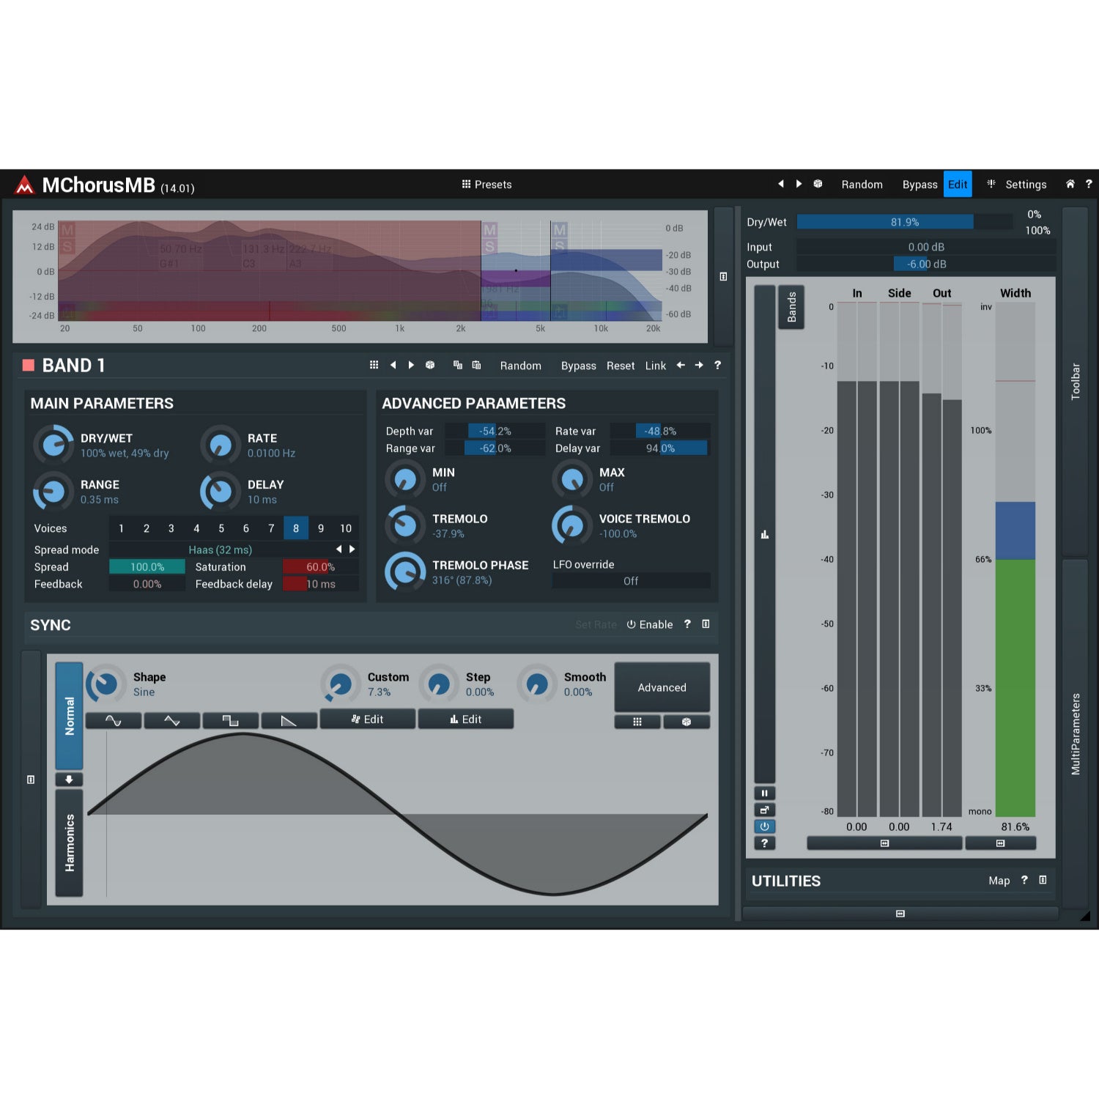The width and height of the screenshot is (1099, 1099).
Task: Switch to the Harmonics shape tab
Action: pyautogui.click(x=70, y=843)
